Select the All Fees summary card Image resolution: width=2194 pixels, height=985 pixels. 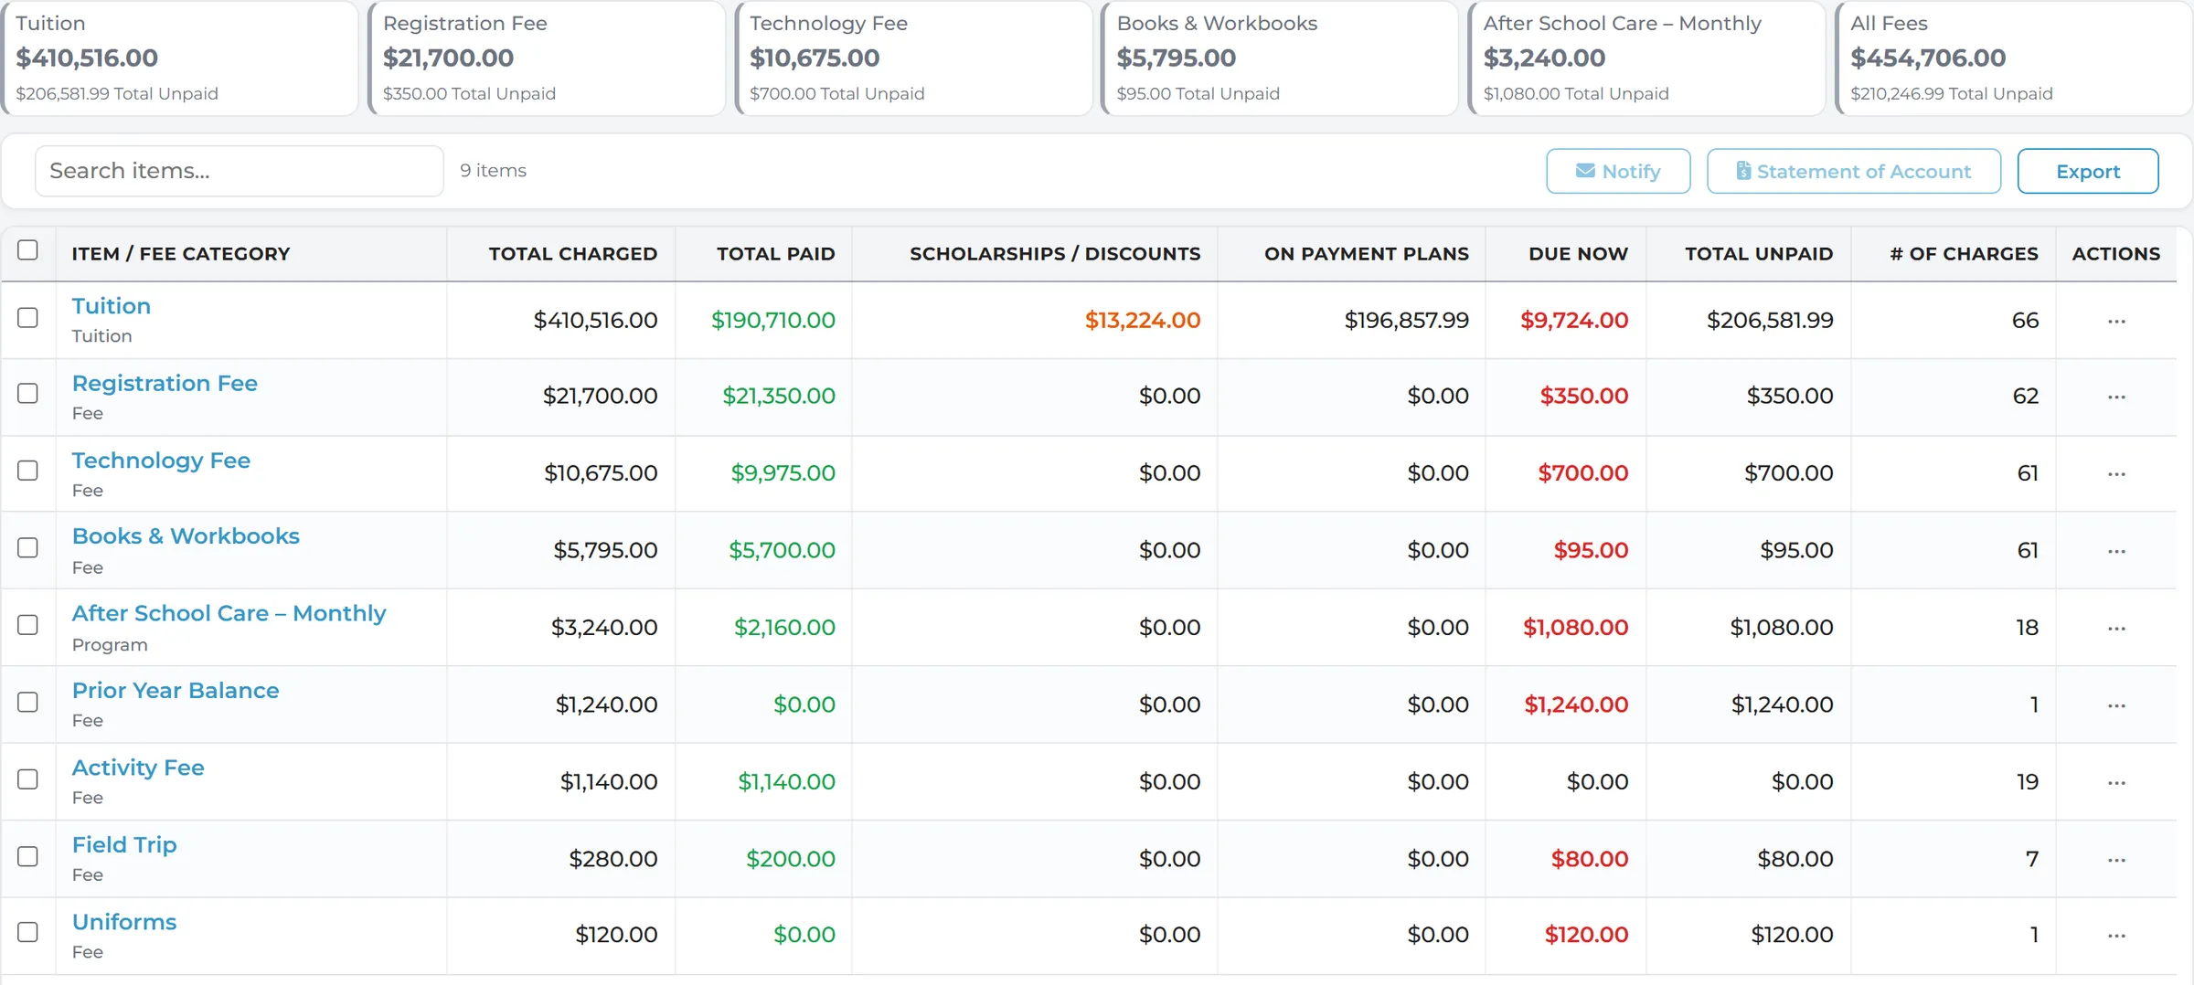(x=2014, y=58)
